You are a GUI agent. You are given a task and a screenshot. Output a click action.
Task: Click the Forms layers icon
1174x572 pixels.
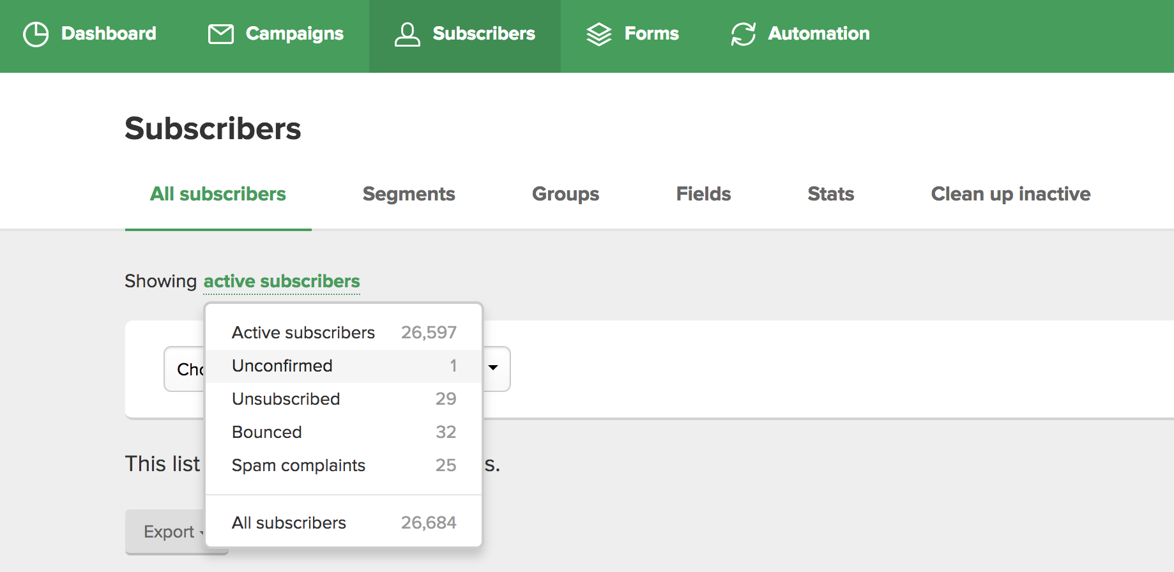point(599,34)
